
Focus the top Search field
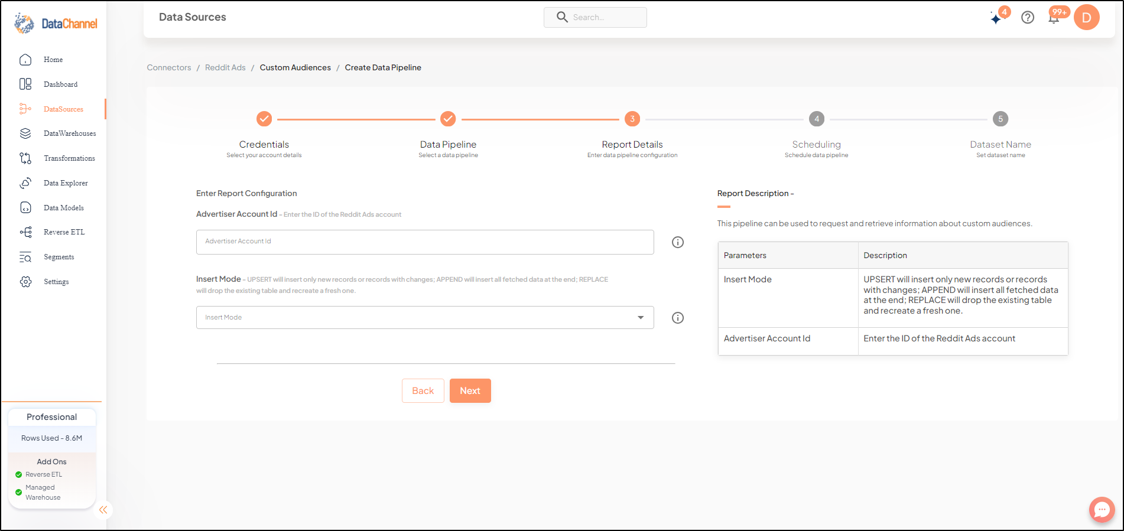(595, 17)
